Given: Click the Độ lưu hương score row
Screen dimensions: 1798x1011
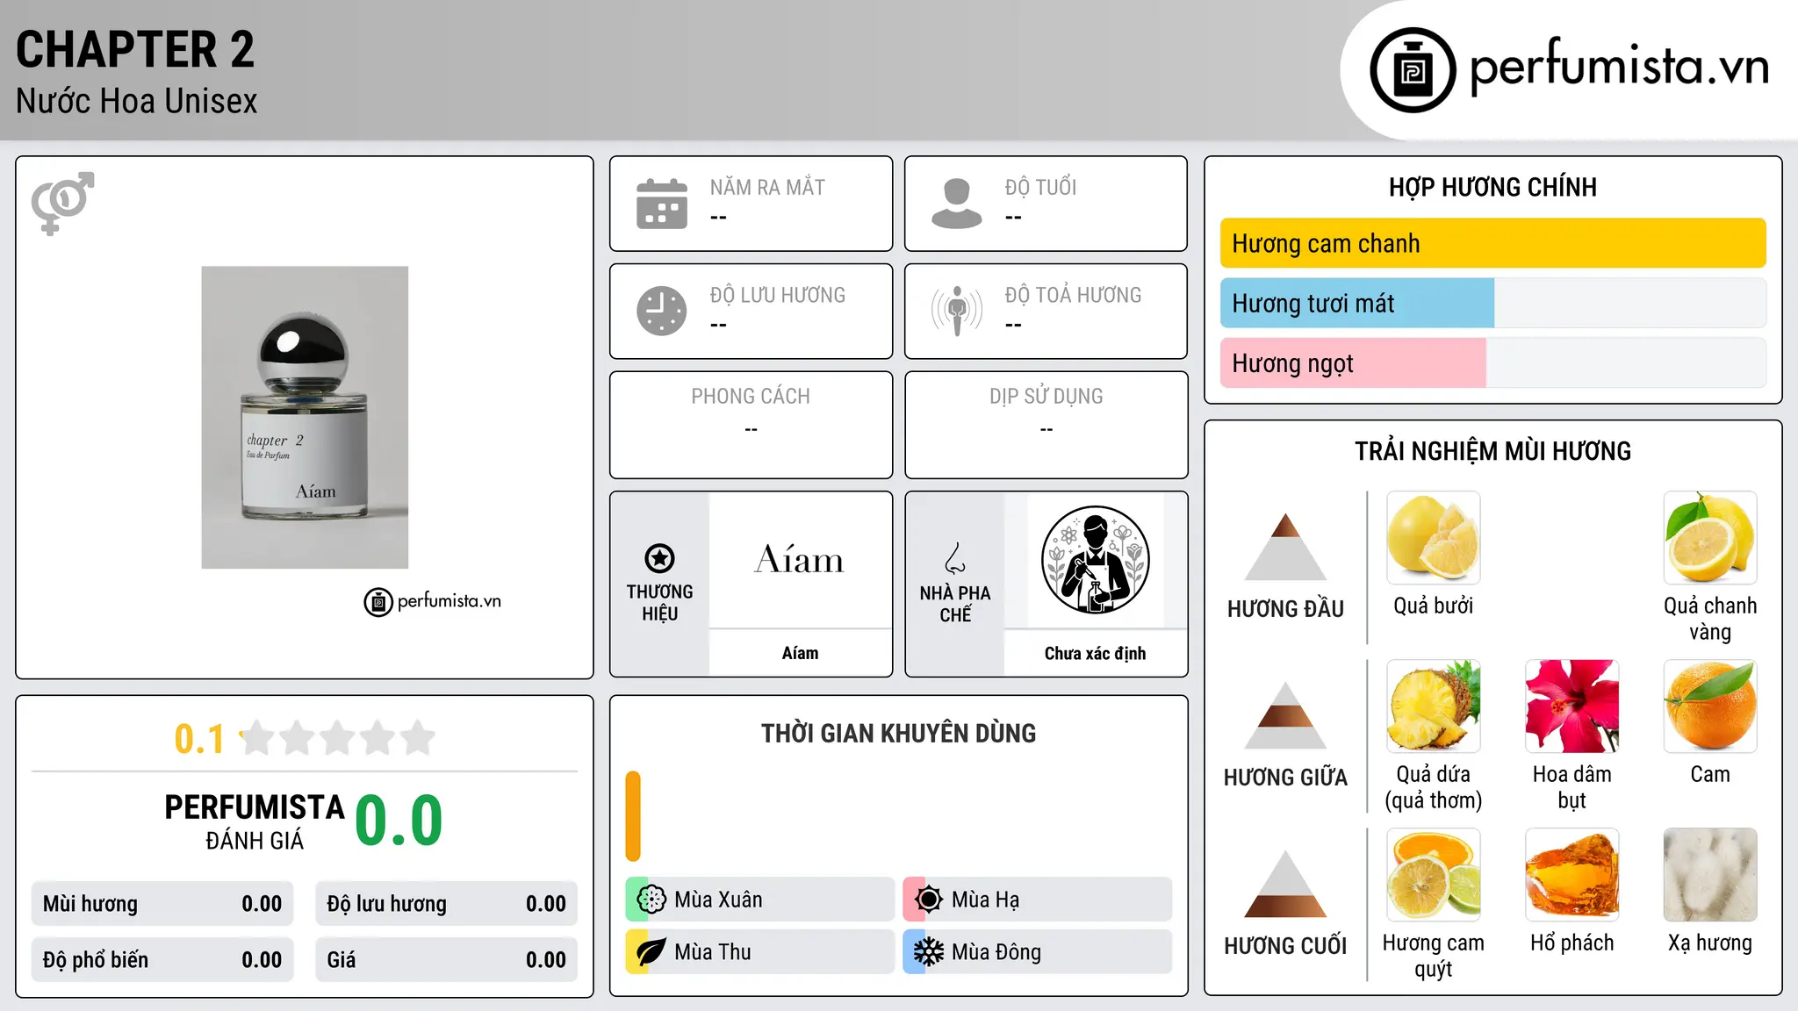Looking at the screenshot, I should coord(446,904).
